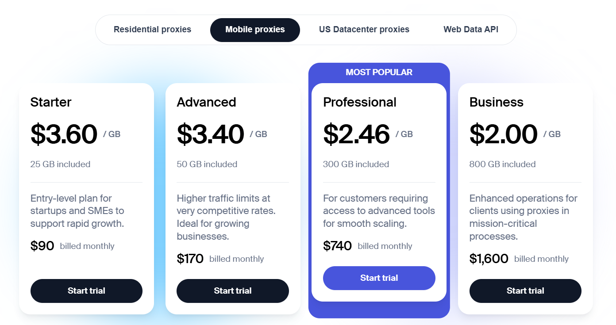Switch to the Web Data API tab
This screenshot has height=325, width=616.
470,30
